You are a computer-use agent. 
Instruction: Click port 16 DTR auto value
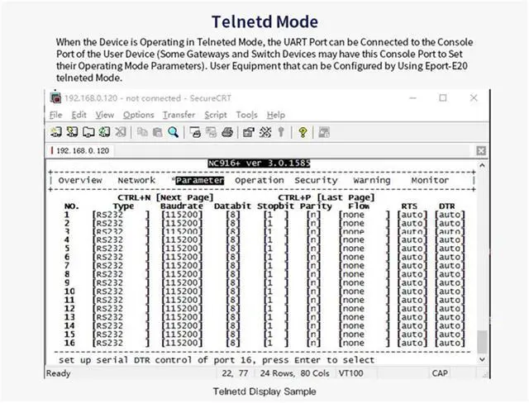point(450,343)
